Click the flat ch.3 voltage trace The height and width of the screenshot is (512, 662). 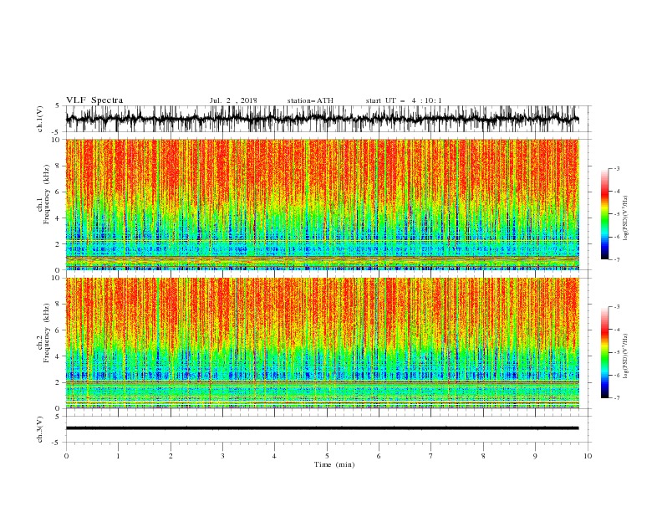[323, 428]
